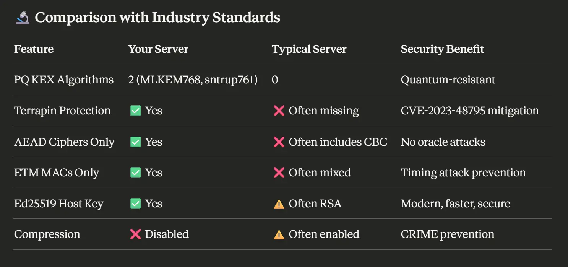Image resolution: width=568 pixels, height=267 pixels.
Task: Click the green checkmark for ETM MACs Only
Action: 135,173
